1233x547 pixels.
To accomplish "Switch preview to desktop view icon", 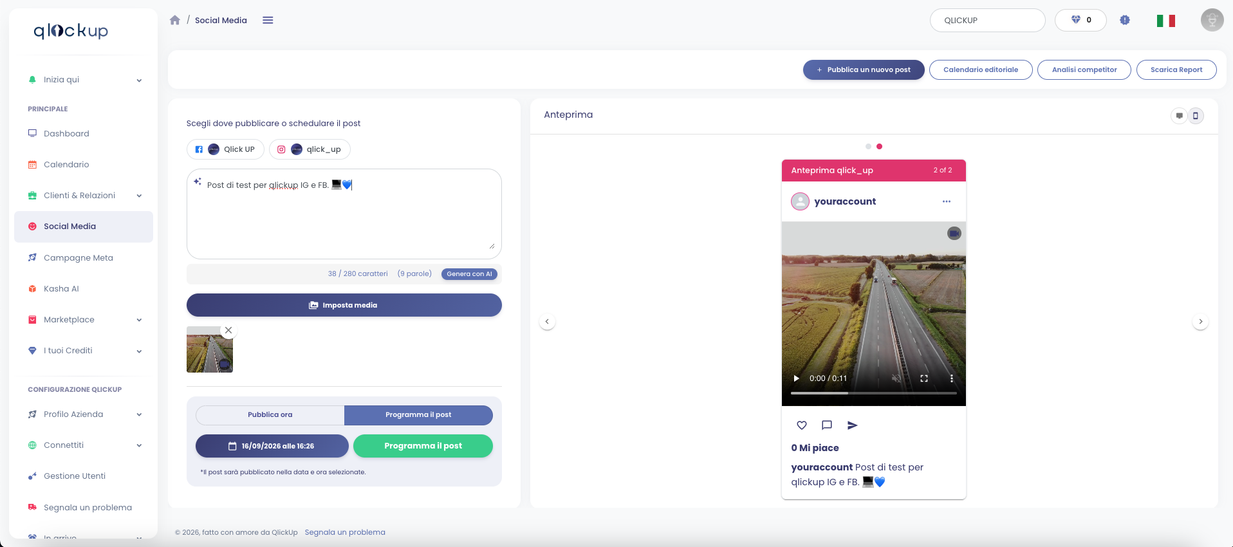I will [1179, 116].
